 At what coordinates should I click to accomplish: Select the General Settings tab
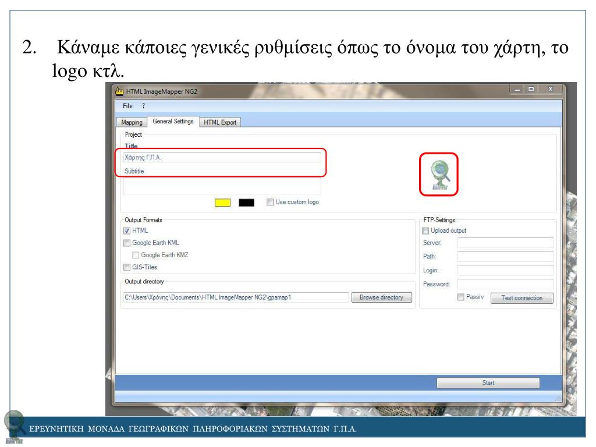pos(173,121)
